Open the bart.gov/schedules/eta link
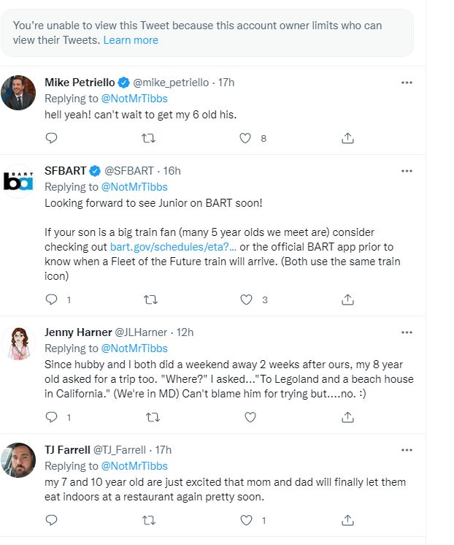The image size is (454, 545). click(x=173, y=247)
